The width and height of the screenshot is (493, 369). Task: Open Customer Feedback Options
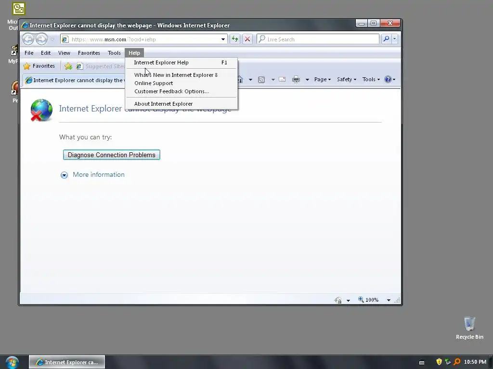pos(182,91)
